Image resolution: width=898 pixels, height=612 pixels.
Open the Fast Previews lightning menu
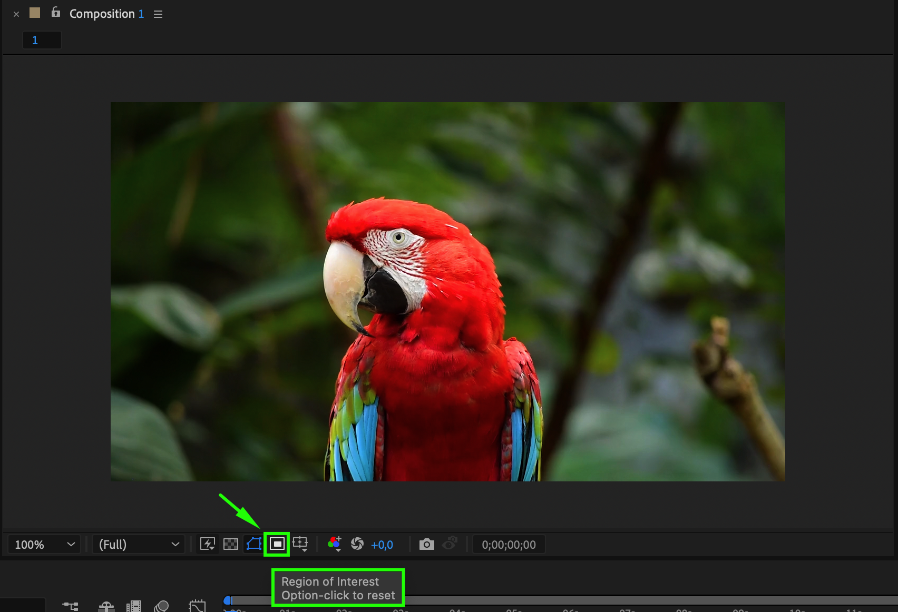coord(208,544)
